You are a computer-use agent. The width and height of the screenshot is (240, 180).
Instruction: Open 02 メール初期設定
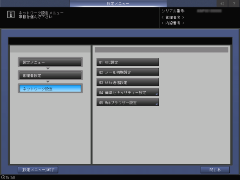tap(128, 72)
